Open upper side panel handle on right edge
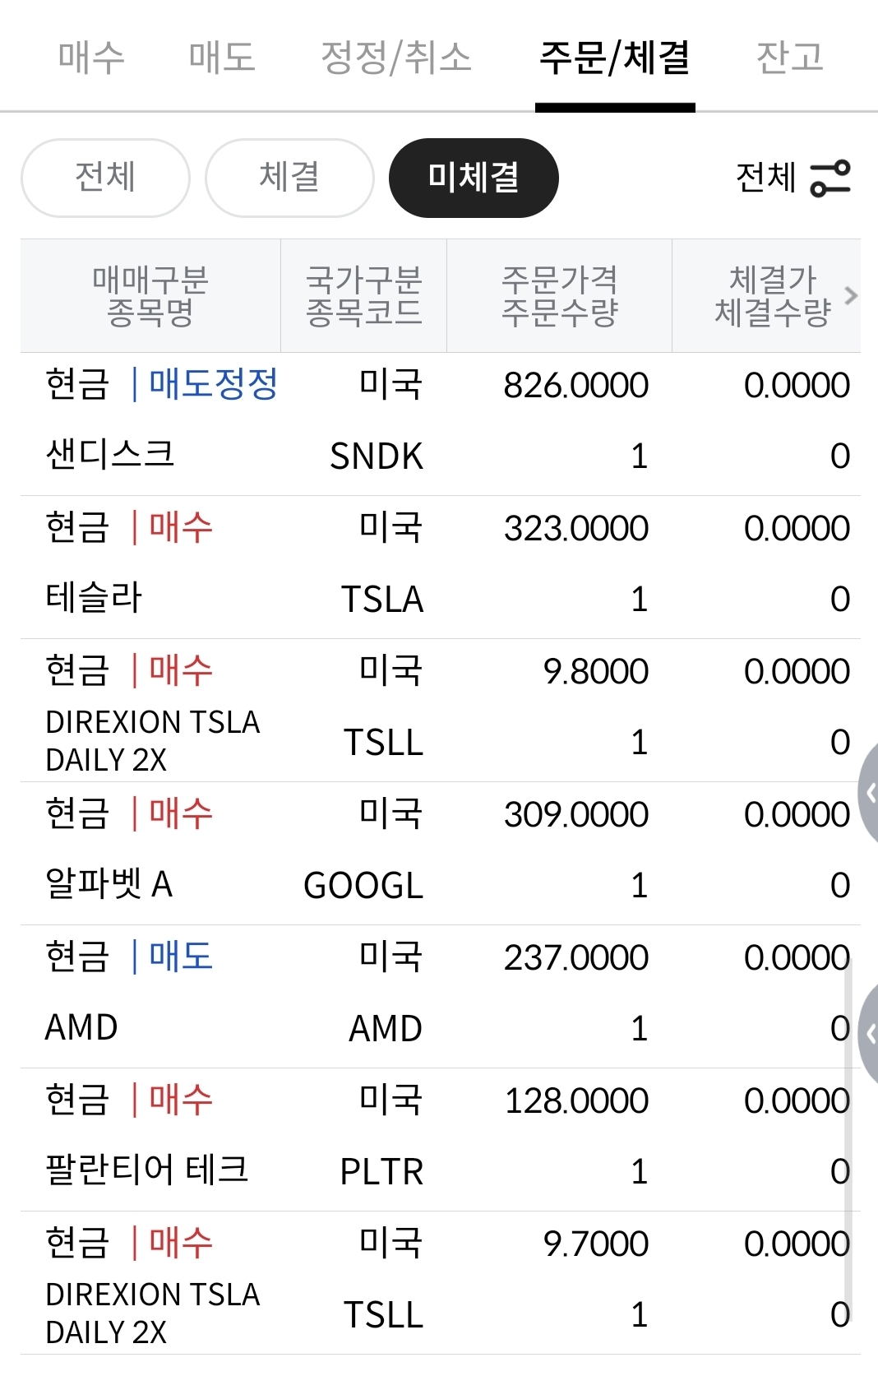 [x=869, y=793]
